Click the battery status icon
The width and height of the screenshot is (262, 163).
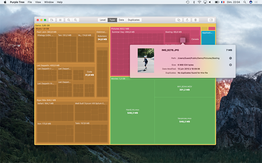[x=217, y=2]
